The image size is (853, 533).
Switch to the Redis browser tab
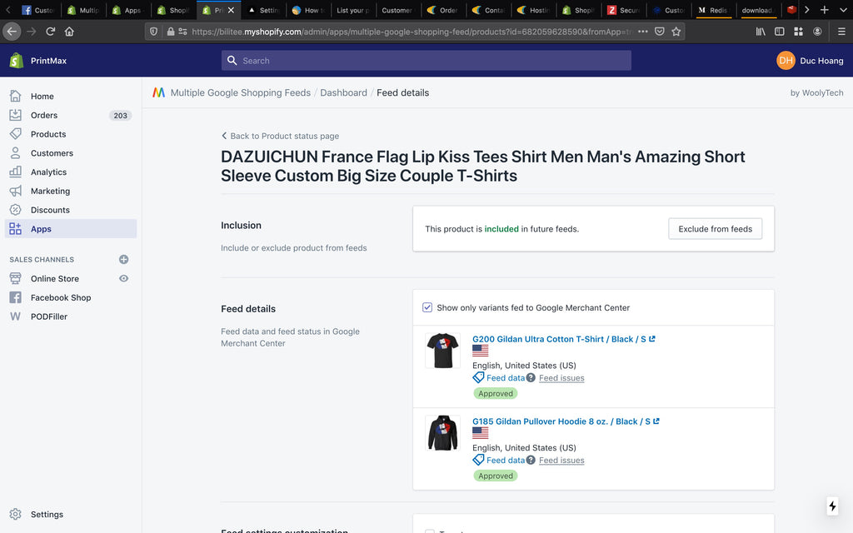713,10
